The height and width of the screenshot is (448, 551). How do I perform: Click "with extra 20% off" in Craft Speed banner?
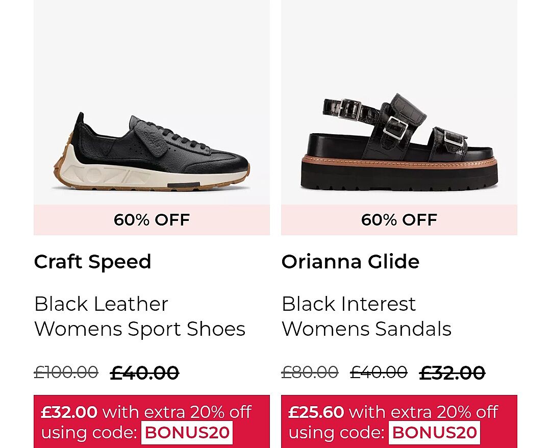pos(177,412)
